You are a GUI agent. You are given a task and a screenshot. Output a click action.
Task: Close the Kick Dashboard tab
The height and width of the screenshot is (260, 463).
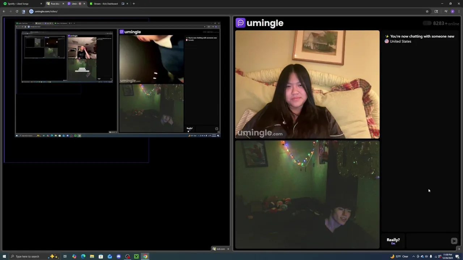tap(127, 4)
